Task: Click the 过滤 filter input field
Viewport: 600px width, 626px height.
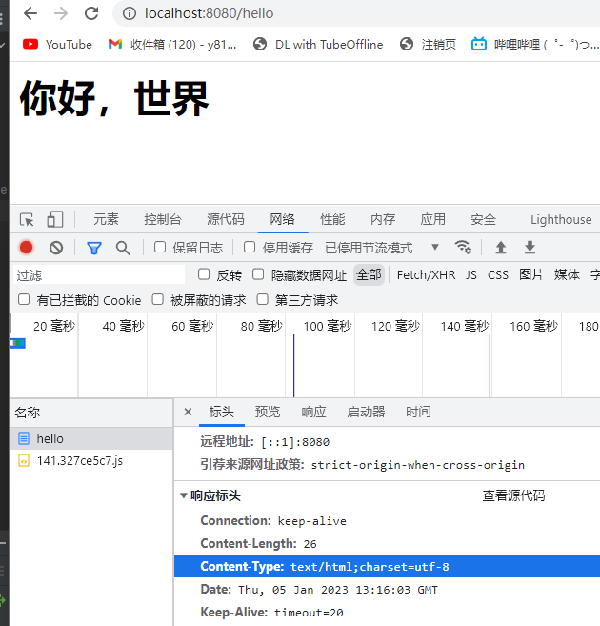Action: (x=95, y=274)
